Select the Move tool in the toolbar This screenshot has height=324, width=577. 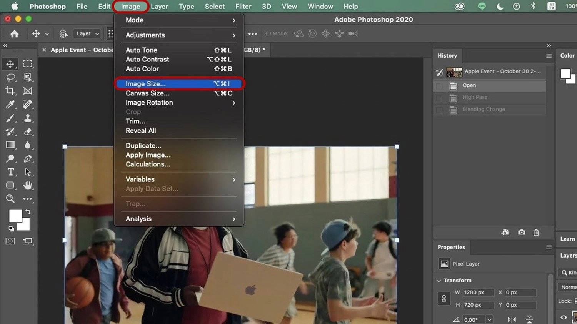[10, 64]
